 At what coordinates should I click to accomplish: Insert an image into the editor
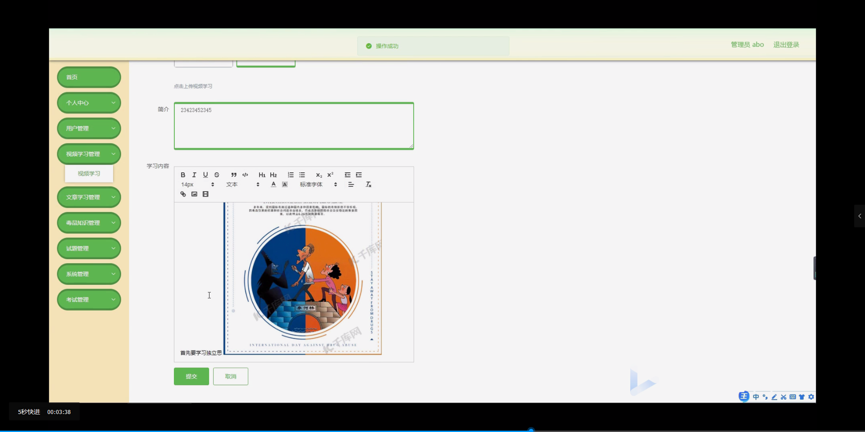point(194,194)
